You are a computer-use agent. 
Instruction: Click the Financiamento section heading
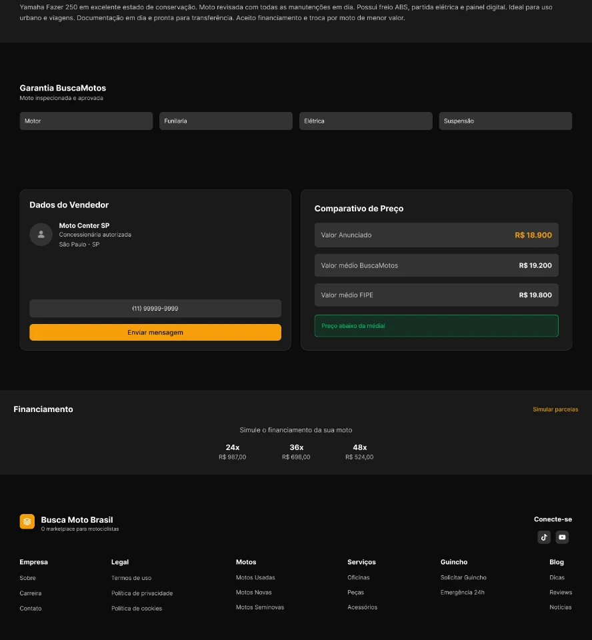tap(43, 409)
